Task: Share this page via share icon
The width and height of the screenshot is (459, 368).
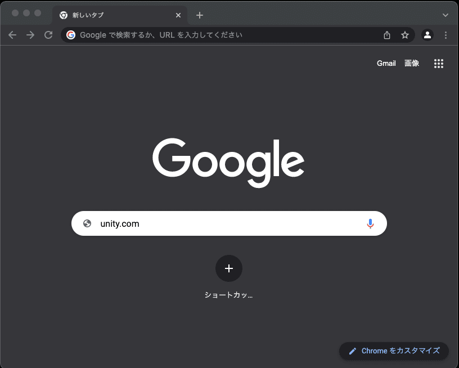Action: pos(387,35)
